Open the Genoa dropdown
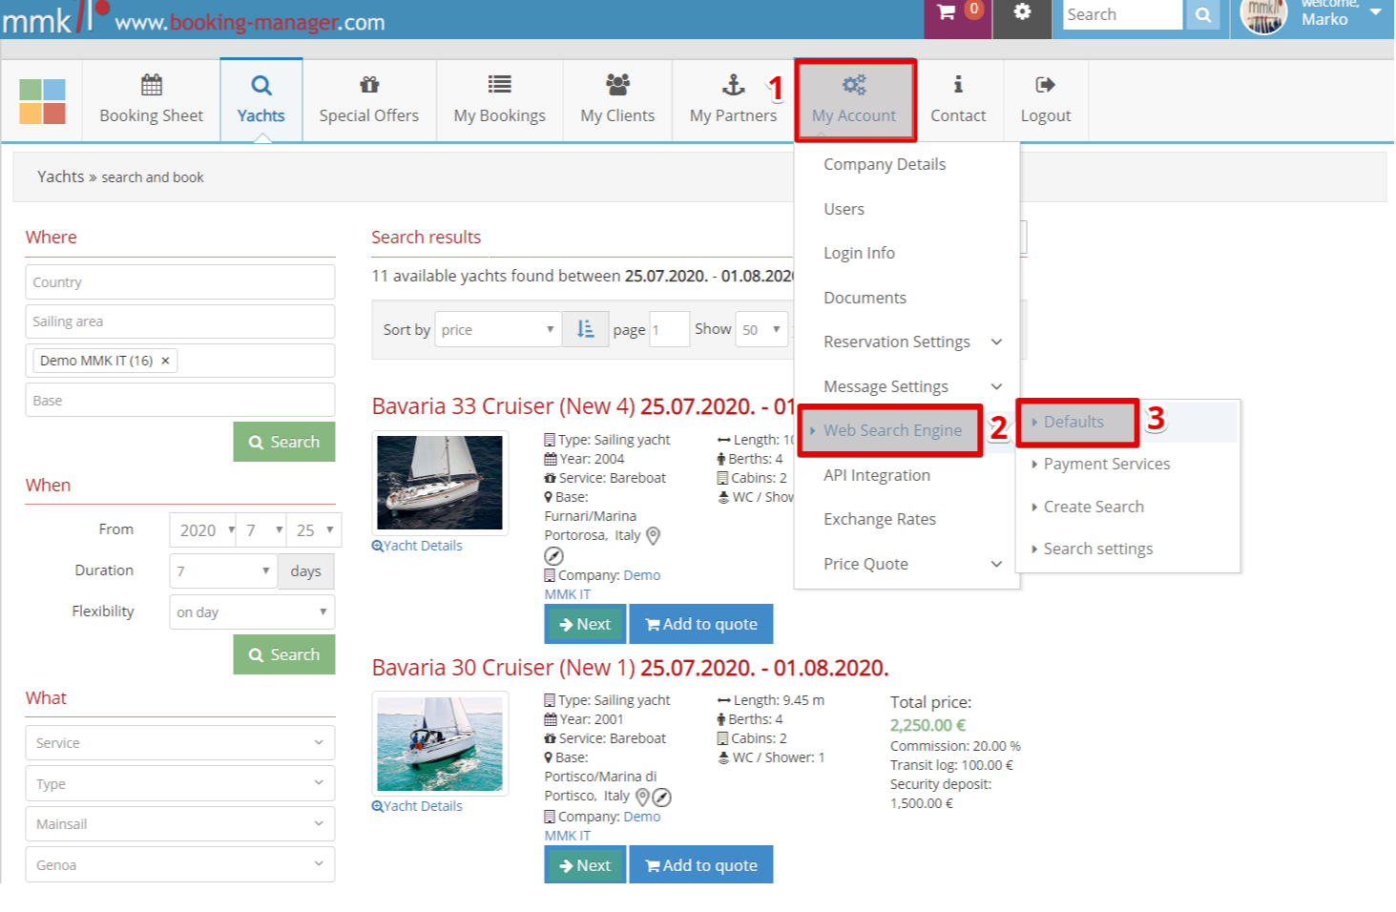Viewport: 1396px width, 912px height. tap(180, 865)
